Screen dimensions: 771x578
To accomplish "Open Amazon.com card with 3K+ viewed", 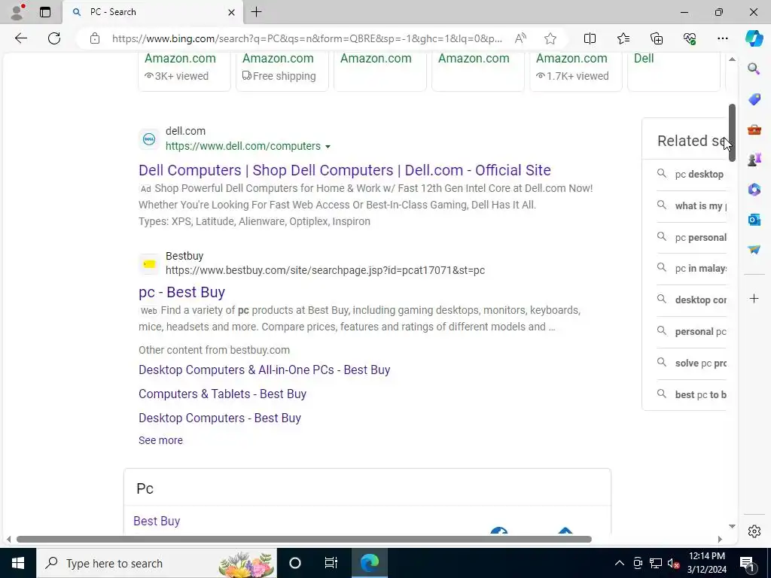I will (x=184, y=71).
